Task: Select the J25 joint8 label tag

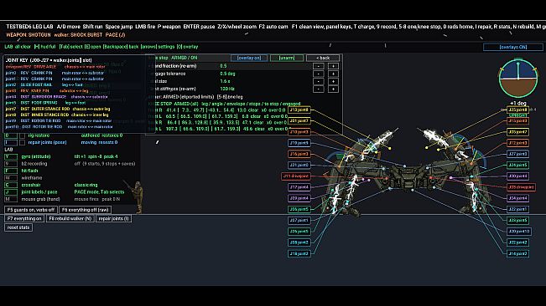Action: pyautogui.click(x=517, y=110)
